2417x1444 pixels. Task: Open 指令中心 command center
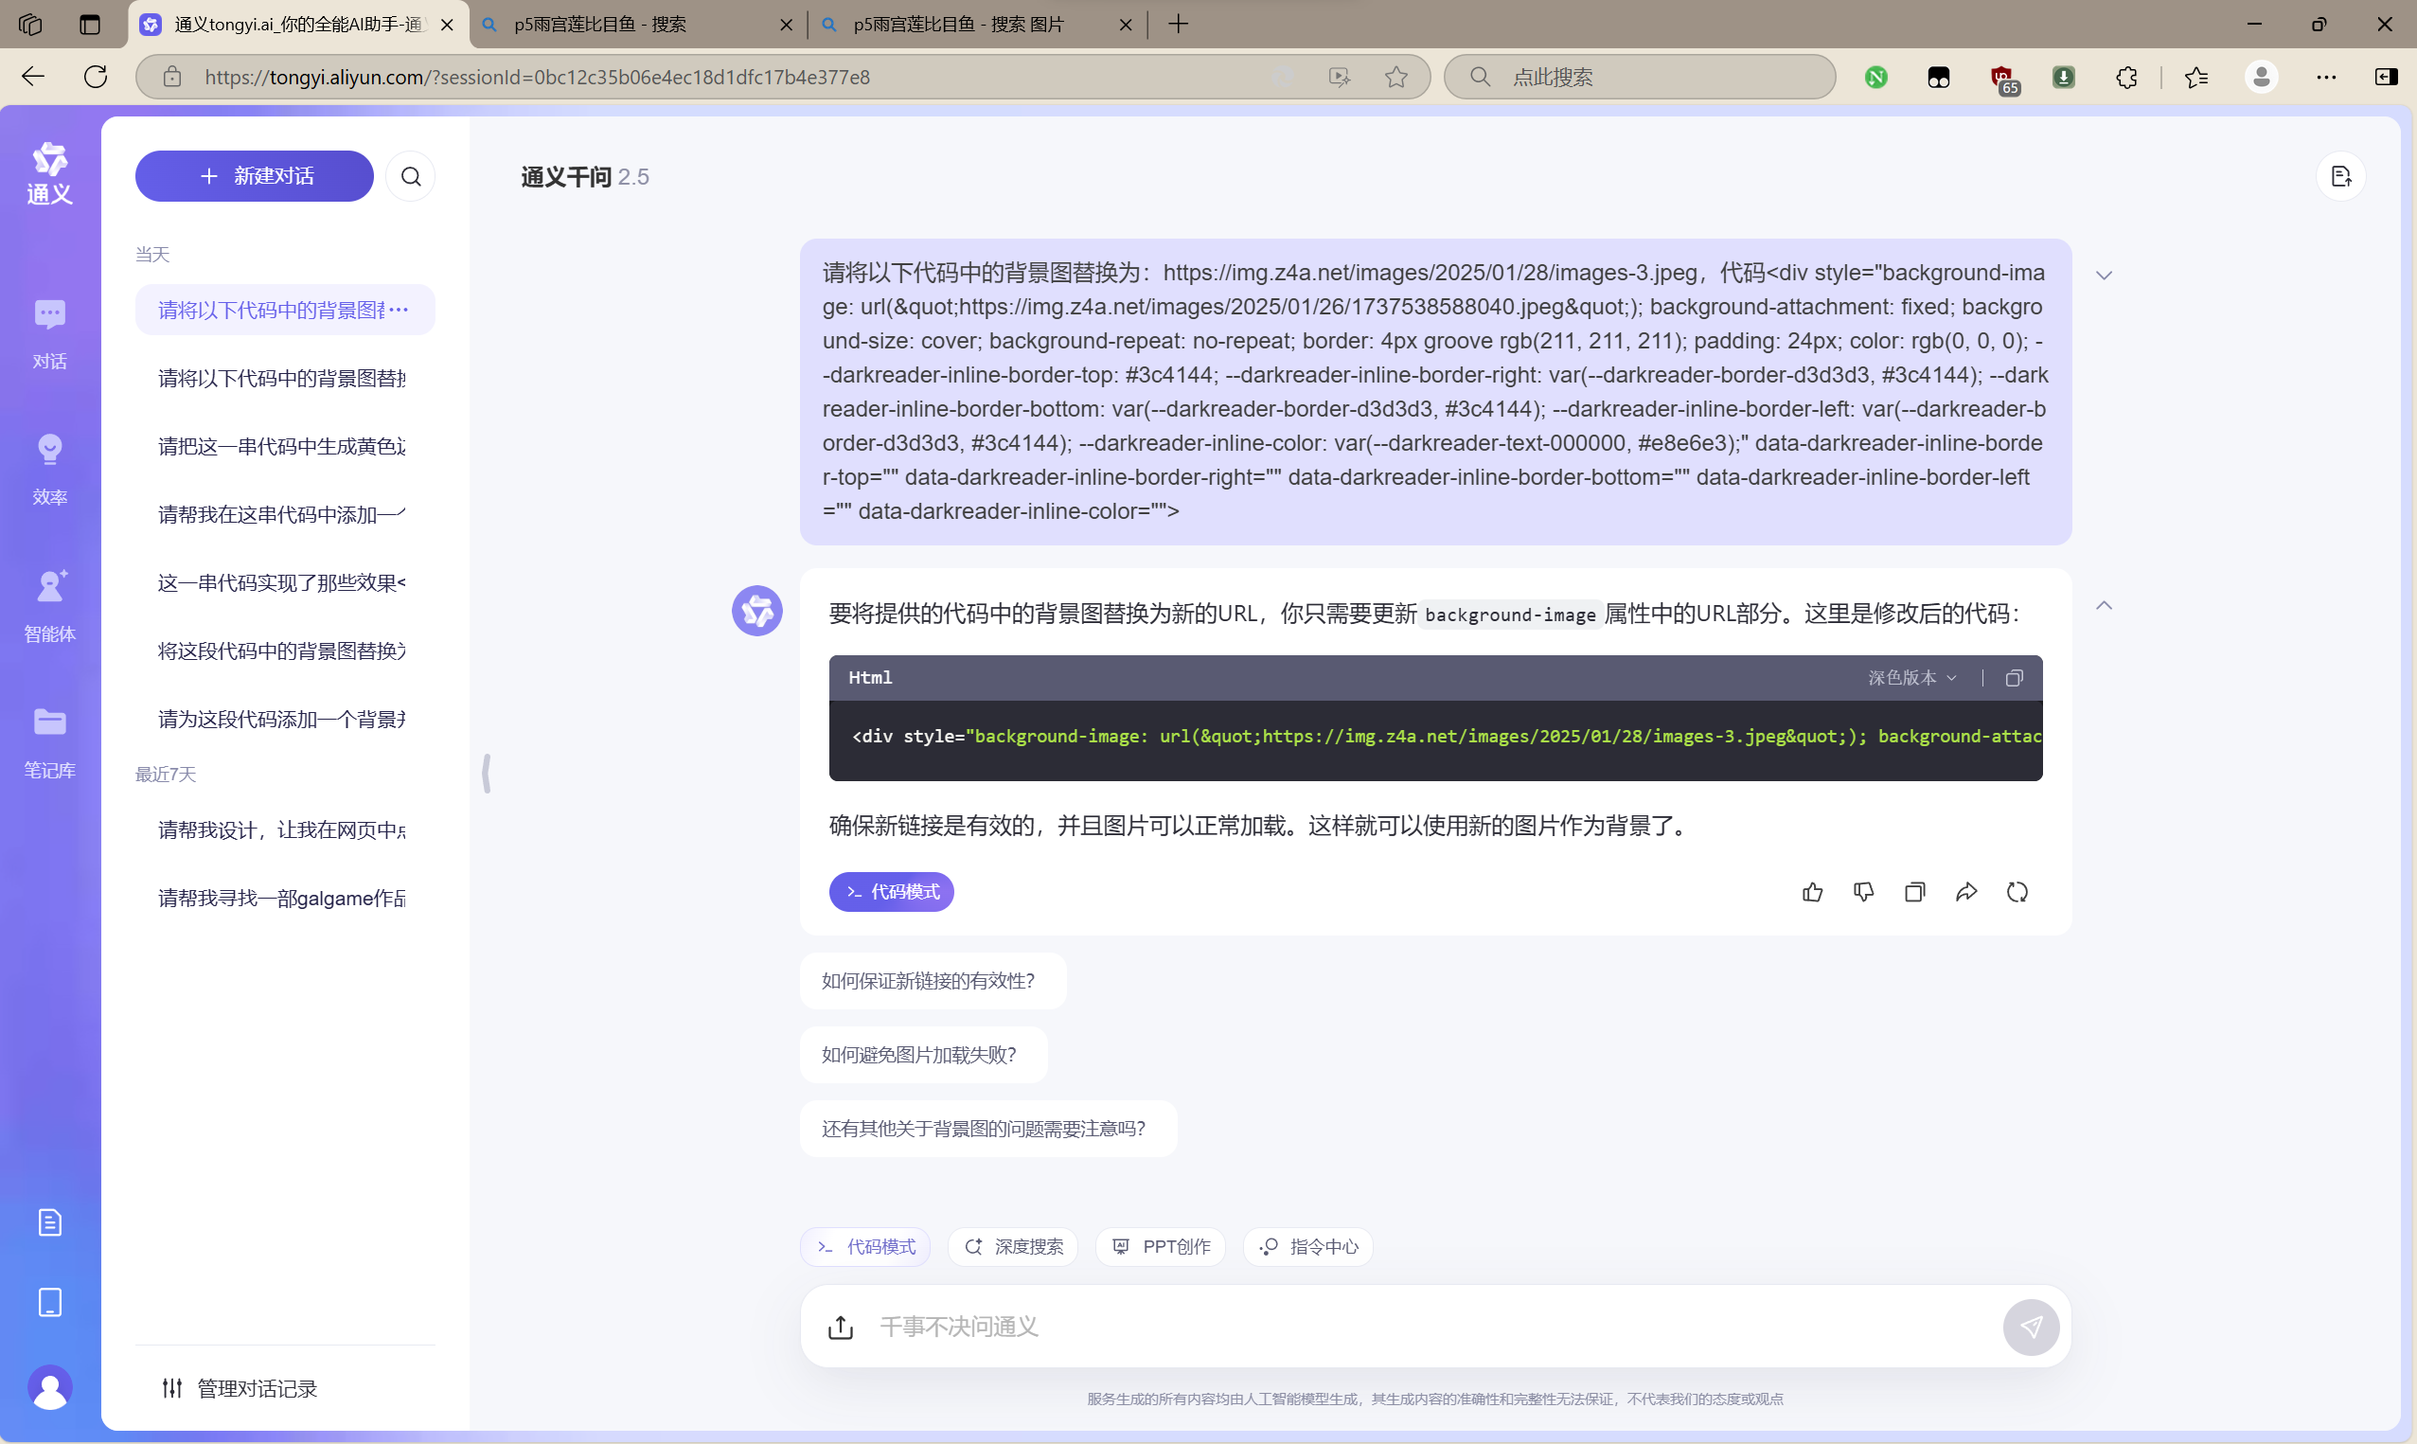(1308, 1246)
